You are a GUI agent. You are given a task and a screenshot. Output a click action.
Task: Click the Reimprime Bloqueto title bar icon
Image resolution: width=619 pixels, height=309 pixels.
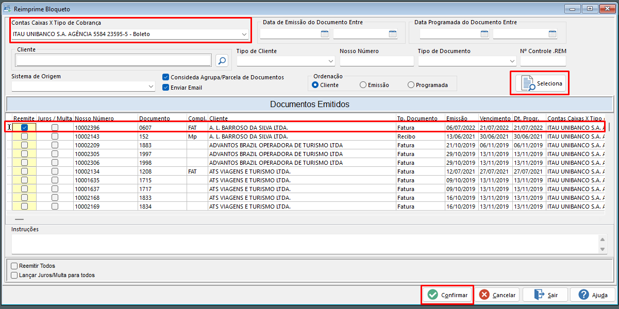pos(7,9)
